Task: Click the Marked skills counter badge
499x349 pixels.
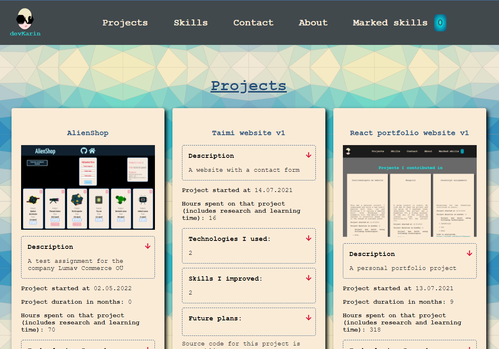Action: point(440,23)
